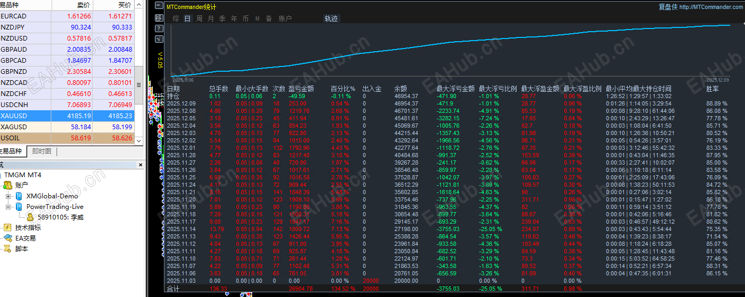
Task: Click the EA交易 expert advisor hat icon
Action: click(7, 238)
